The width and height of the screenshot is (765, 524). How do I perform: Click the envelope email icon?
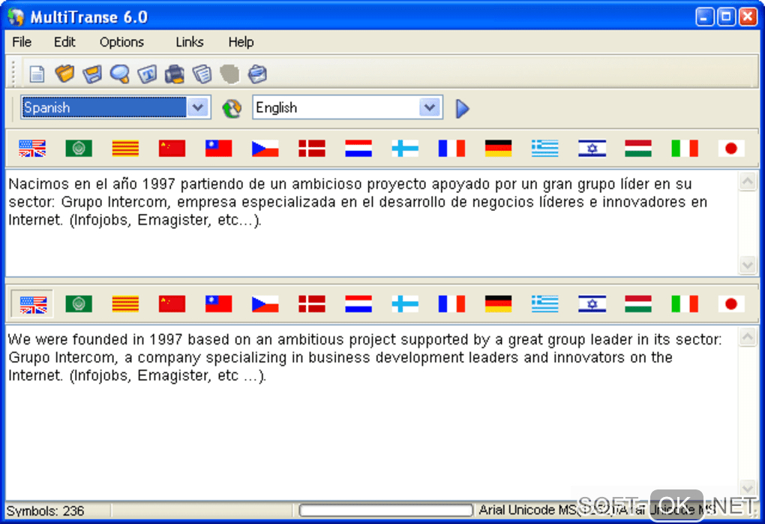coord(257,74)
